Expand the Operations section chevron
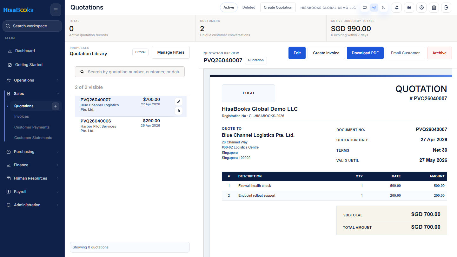 (x=58, y=80)
